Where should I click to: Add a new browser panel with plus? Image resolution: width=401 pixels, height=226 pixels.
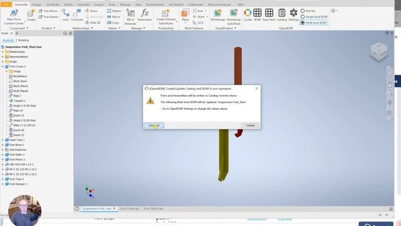click(17, 33)
